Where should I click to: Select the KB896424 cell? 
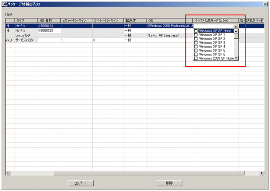49,26
